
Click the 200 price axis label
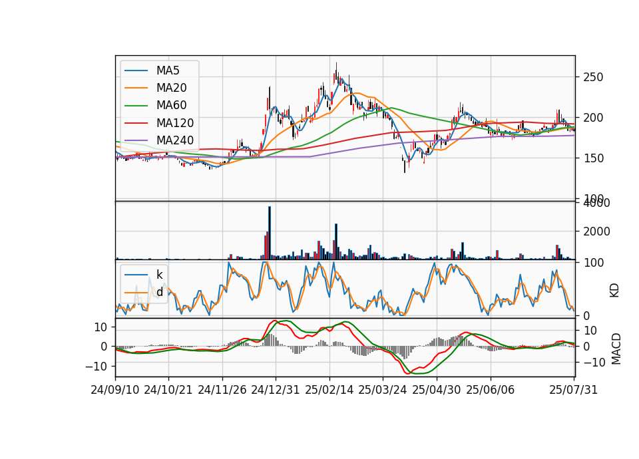click(x=593, y=118)
